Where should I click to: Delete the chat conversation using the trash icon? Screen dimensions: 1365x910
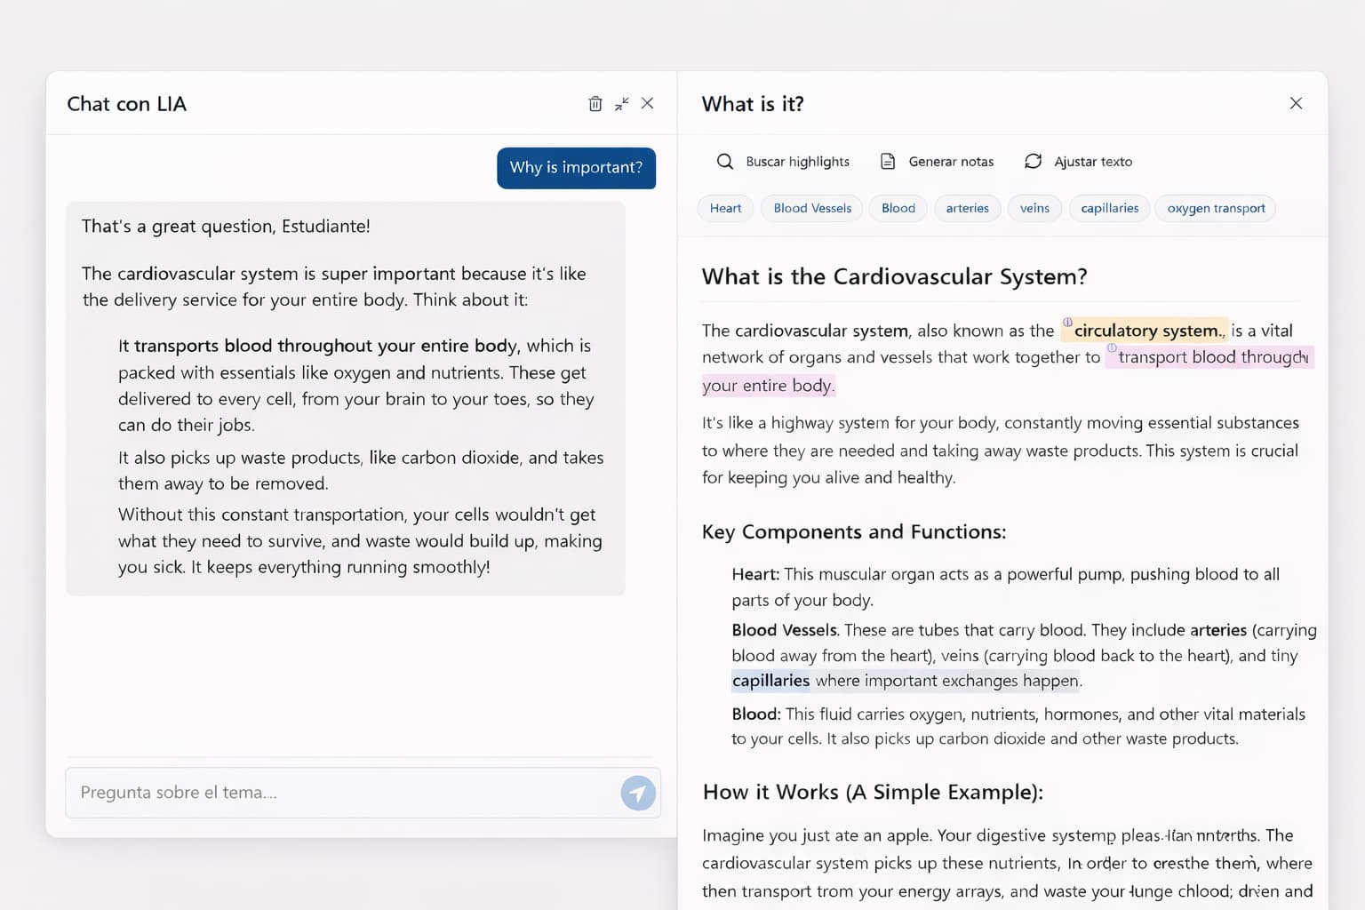(595, 103)
